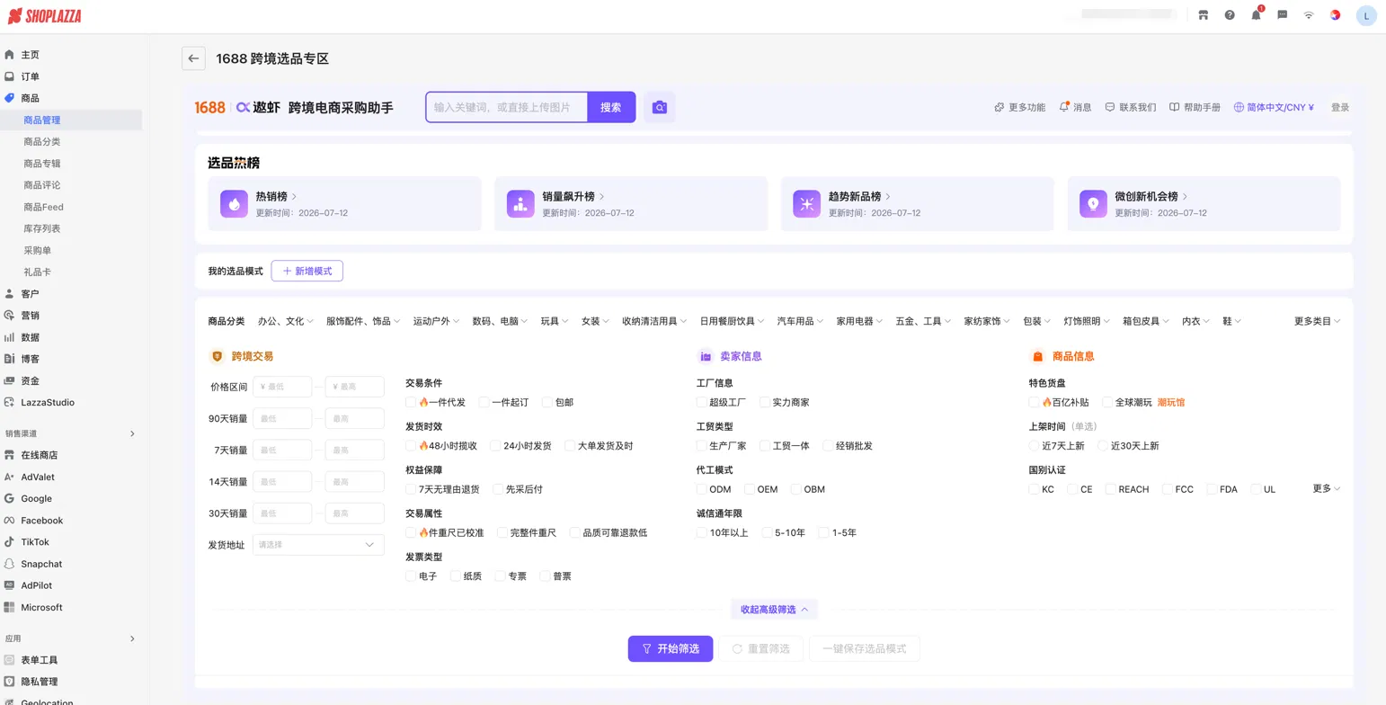Click the 开始筛选 button
This screenshot has height=705, width=1386.
(x=671, y=648)
